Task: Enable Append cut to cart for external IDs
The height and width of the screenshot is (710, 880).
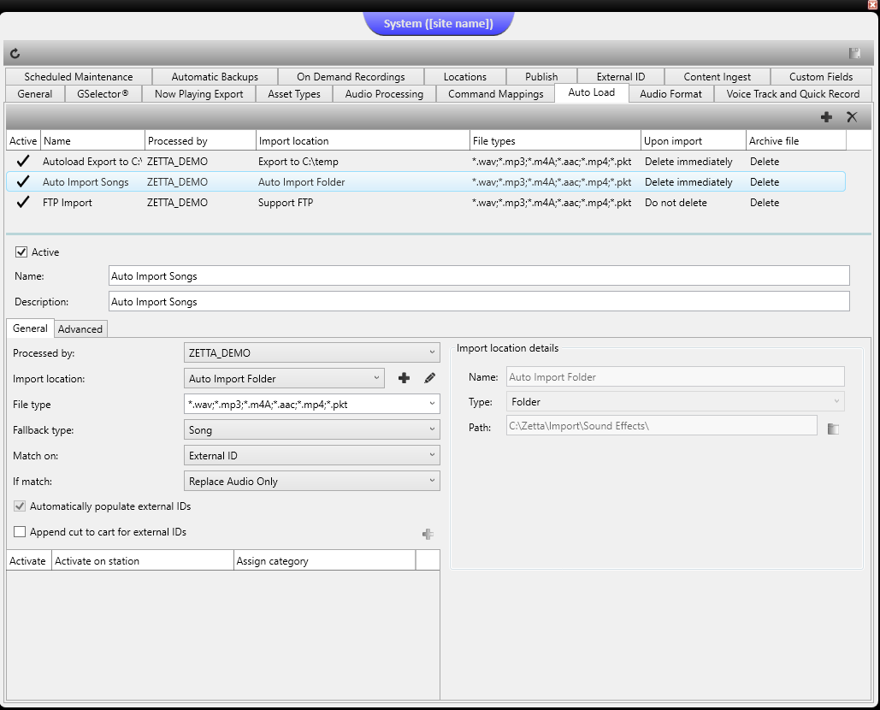Action: tap(21, 532)
